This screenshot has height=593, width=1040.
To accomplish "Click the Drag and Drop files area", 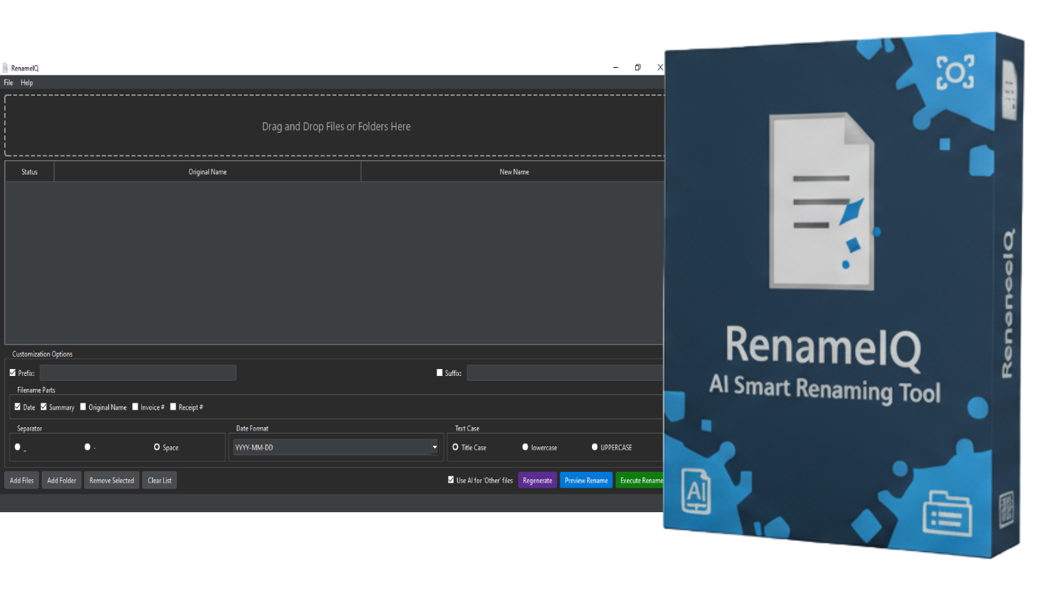I will 336,127.
